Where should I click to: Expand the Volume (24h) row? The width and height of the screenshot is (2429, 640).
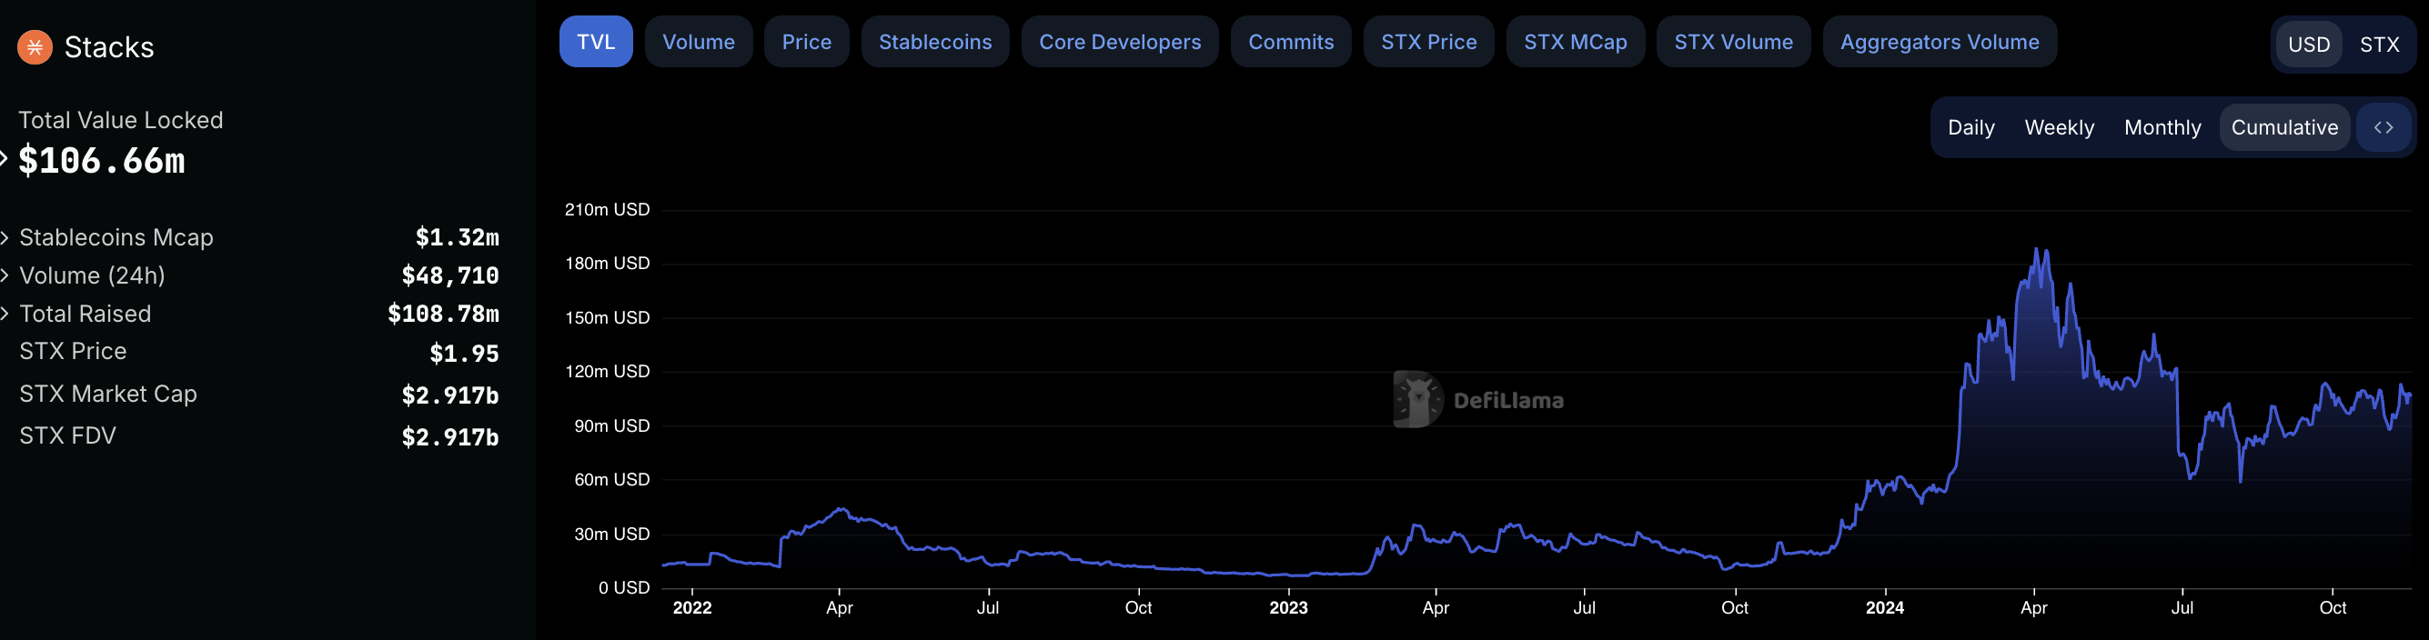pyautogui.click(x=5, y=275)
